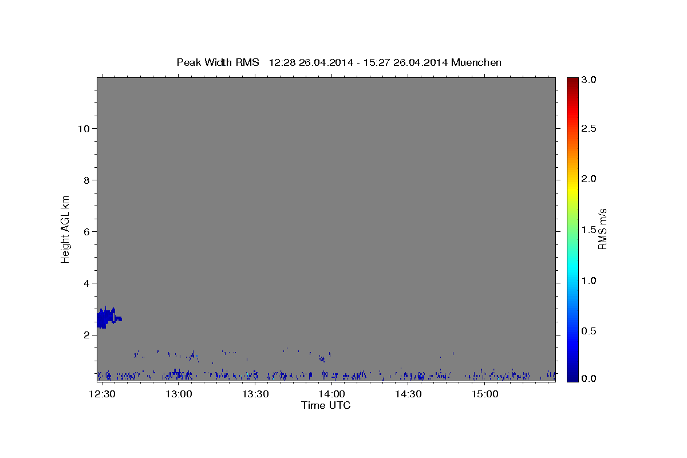Click the colorbar label 2.5

click(x=590, y=129)
